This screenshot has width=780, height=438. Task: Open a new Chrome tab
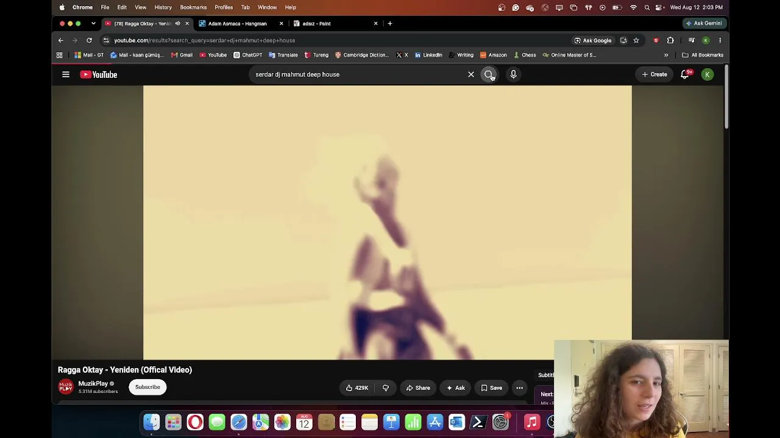click(390, 24)
